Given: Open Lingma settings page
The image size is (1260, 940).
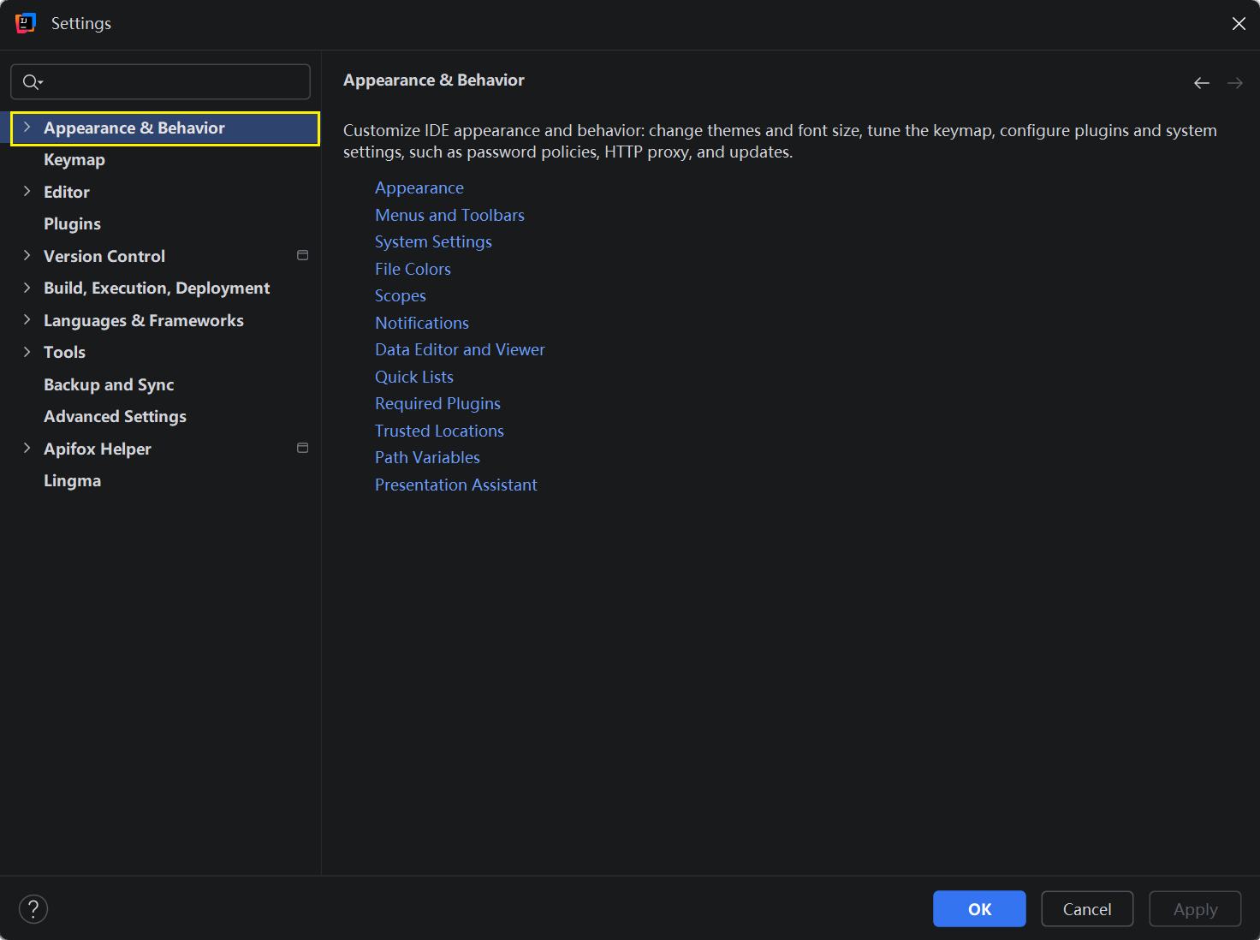Looking at the screenshot, I should pyautogui.click(x=72, y=481).
